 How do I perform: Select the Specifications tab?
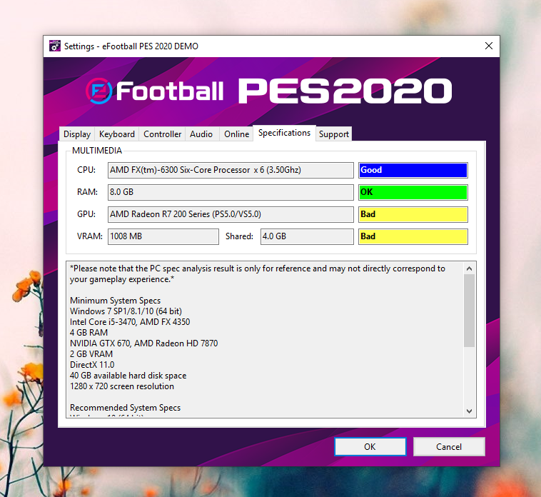click(284, 133)
